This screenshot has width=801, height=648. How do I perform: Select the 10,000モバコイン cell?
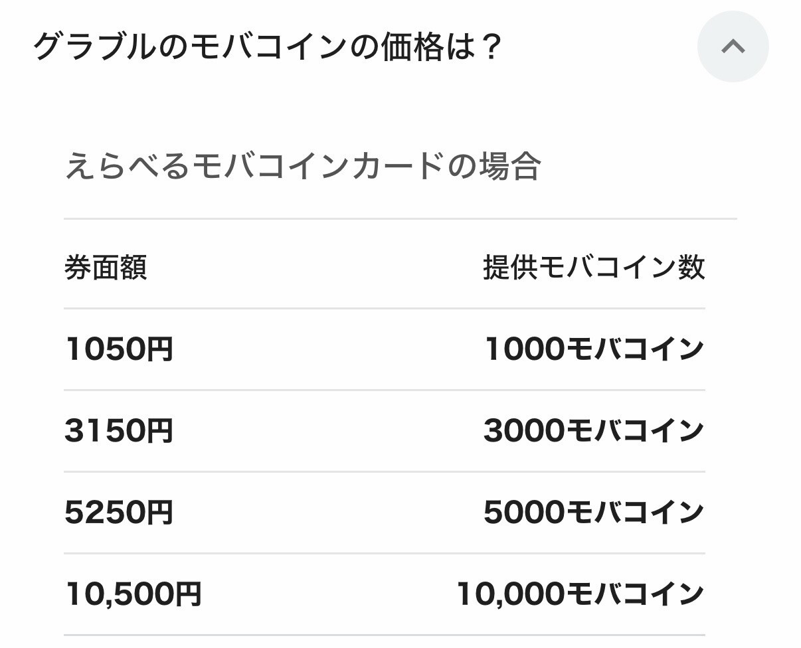coord(580,594)
